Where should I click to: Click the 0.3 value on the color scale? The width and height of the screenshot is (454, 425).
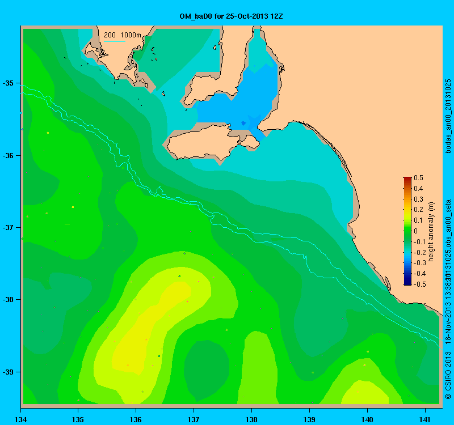[x=418, y=199]
